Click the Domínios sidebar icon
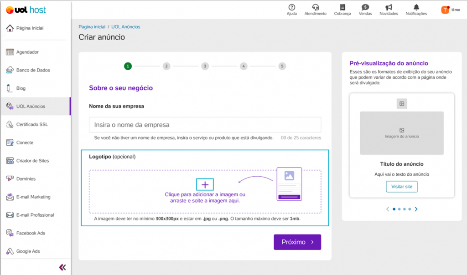 click(10, 178)
